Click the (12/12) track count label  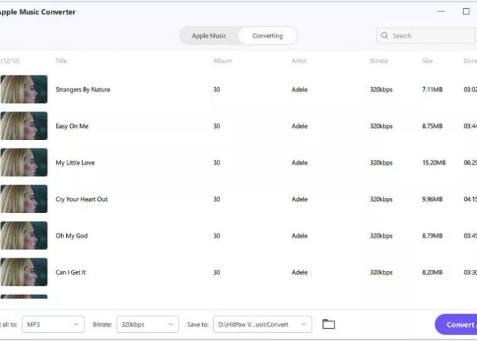[x=10, y=60]
